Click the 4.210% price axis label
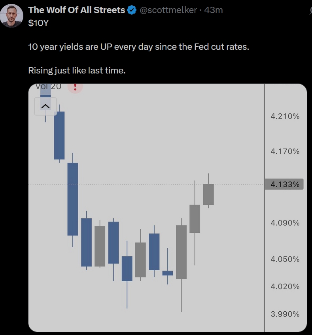 click(285, 116)
